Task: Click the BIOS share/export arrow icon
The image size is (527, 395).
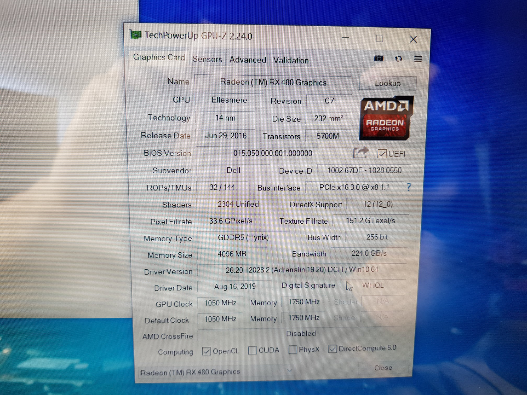Action: [x=361, y=153]
